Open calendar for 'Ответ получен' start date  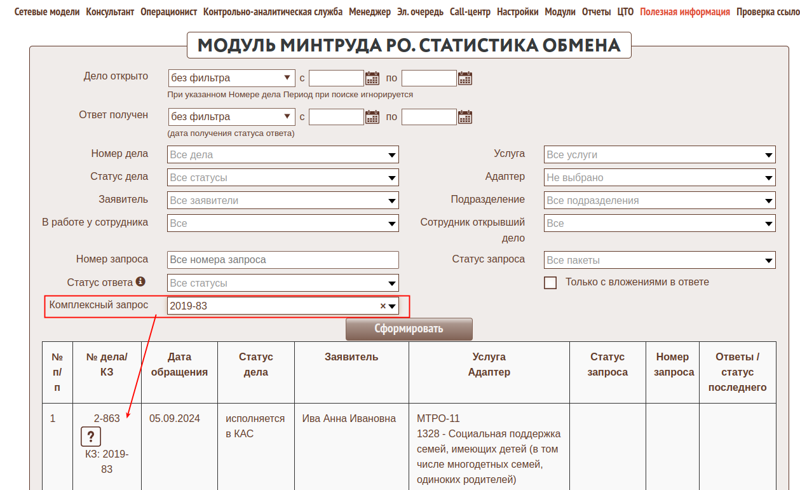[x=372, y=117]
